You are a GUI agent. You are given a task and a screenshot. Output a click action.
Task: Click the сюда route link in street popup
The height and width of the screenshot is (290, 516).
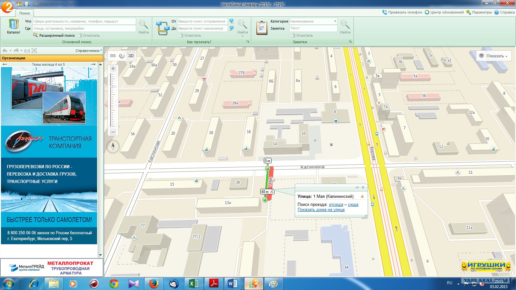pyautogui.click(x=353, y=205)
